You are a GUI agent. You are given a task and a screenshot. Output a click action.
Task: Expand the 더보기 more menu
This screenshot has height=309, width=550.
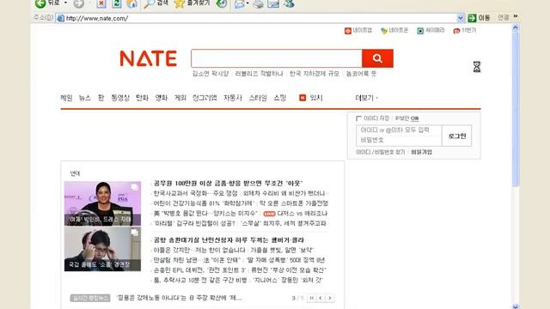point(367,98)
